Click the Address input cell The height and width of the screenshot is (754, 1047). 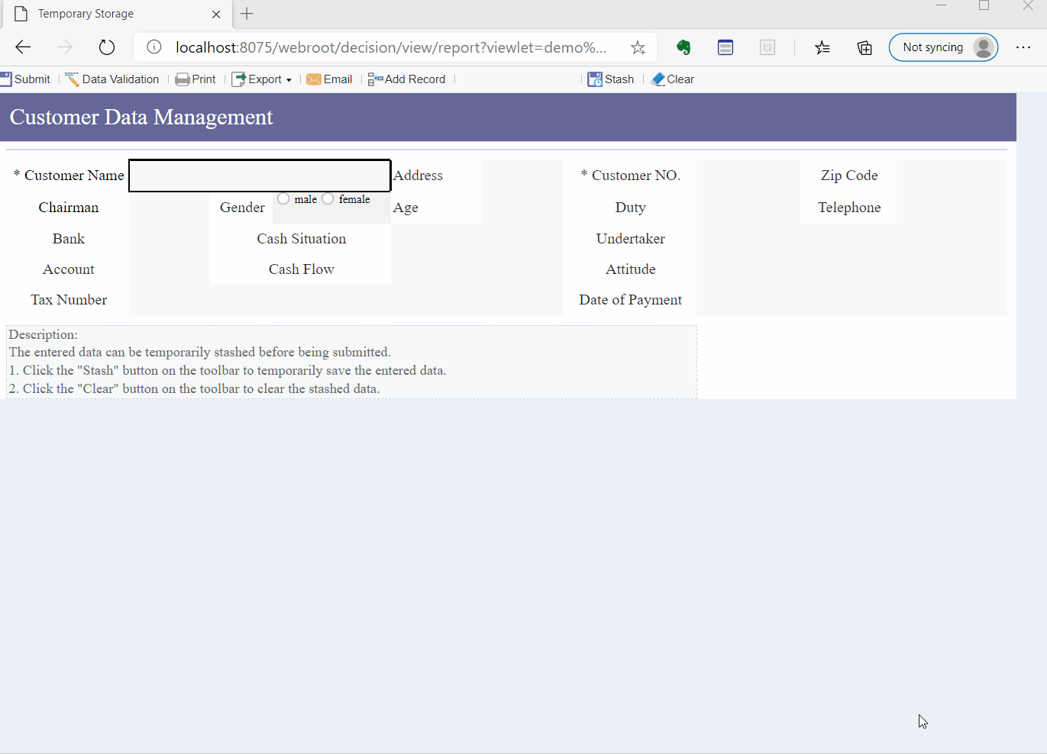click(x=522, y=176)
